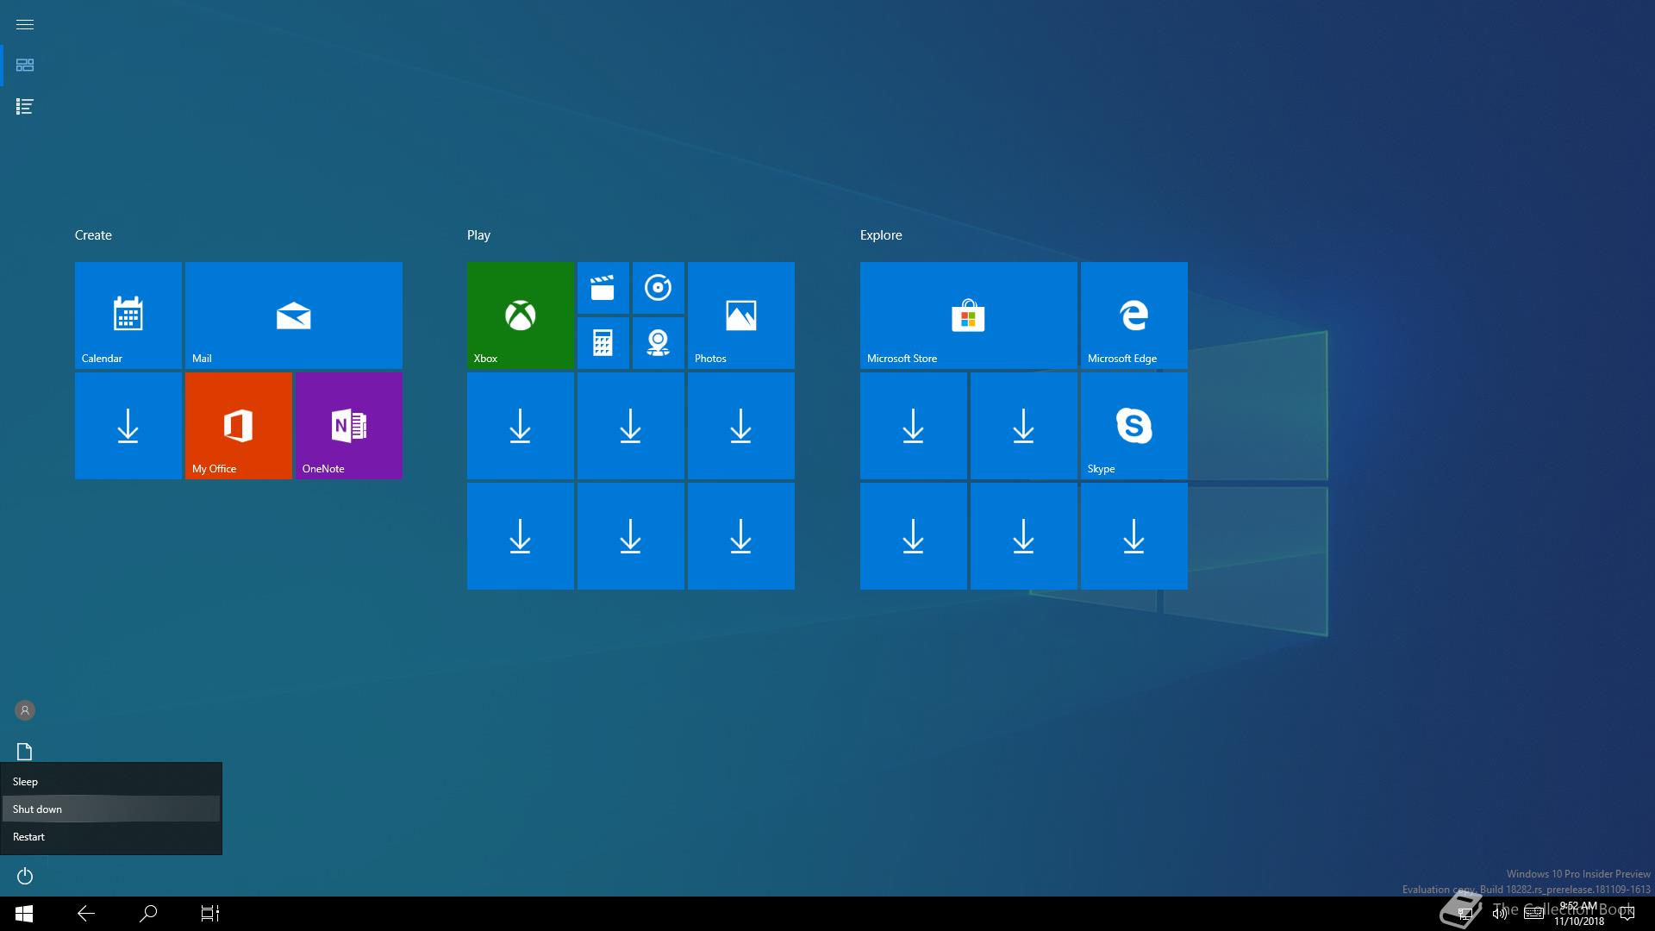The image size is (1655, 931).
Task: Click the download tile under Calendar
Action: pos(128,426)
